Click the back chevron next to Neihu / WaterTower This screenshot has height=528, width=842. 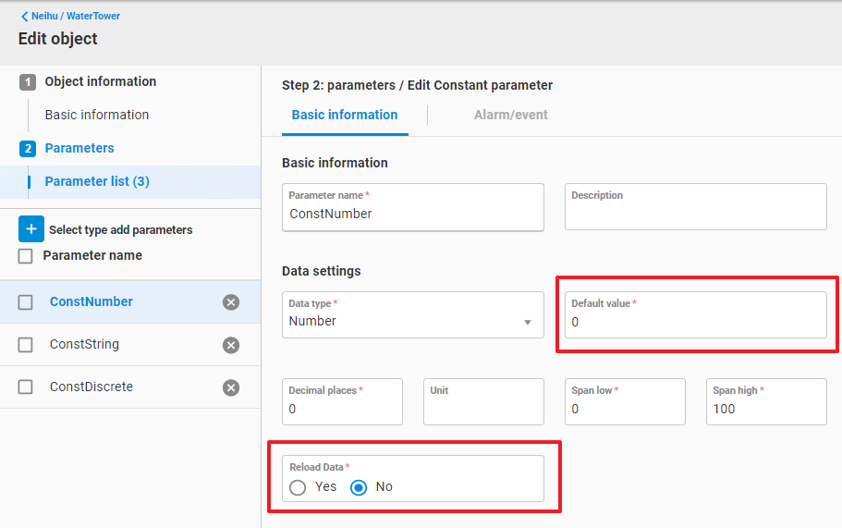[x=24, y=17]
